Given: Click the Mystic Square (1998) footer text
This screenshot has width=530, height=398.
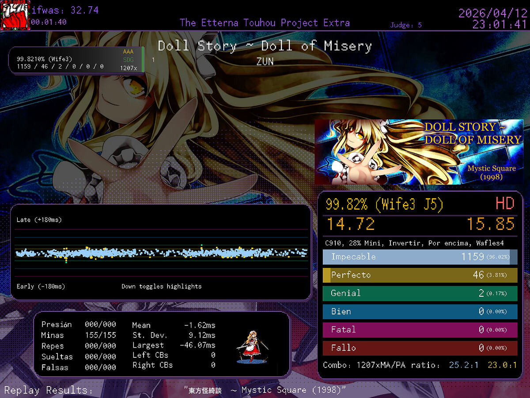Looking at the screenshot, I should pos(265,390).
